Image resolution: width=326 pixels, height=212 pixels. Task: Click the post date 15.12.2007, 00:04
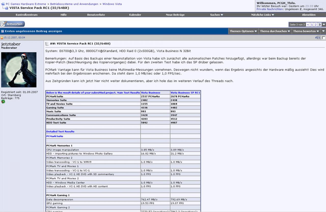[15, 38]
